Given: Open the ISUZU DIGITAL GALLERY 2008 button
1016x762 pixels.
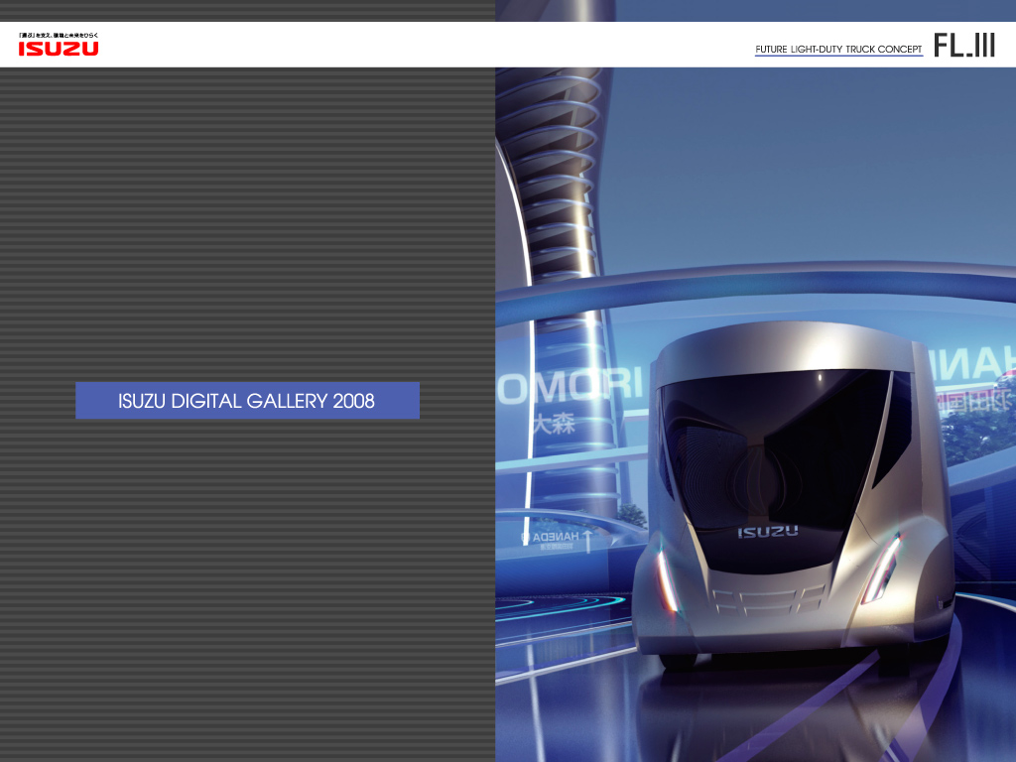Looking at the screenshot, I should [x=247, y=401].
